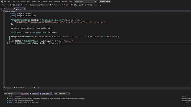Click the undo toolbar icon
This screenshot has height=107, width=191.
(22, 5)
